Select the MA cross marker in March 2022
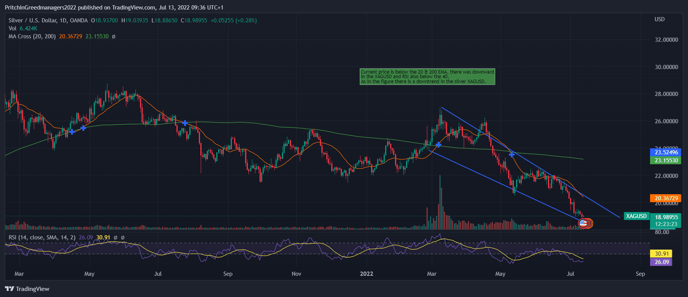Screen dimensions: 688x297 click(x=438, y=145)
